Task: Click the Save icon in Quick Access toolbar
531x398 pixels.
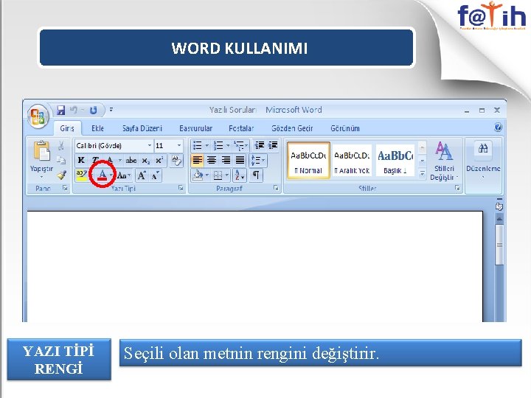Action: click(x=61, y=111)
